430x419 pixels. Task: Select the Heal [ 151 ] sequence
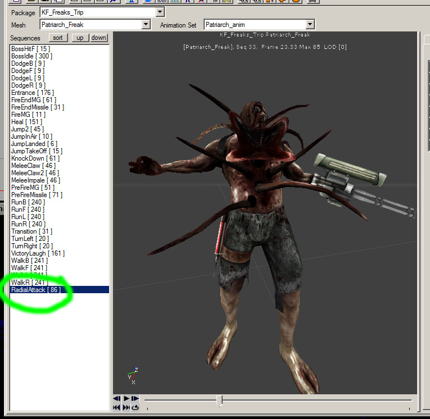[x=59, y=122]
